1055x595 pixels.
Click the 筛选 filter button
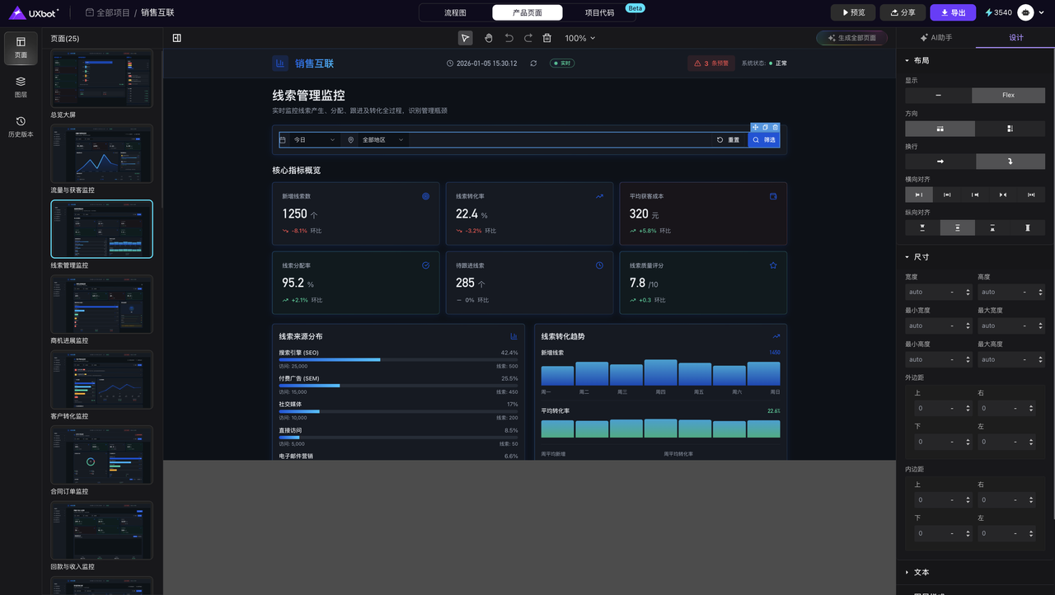coord(764,140)
